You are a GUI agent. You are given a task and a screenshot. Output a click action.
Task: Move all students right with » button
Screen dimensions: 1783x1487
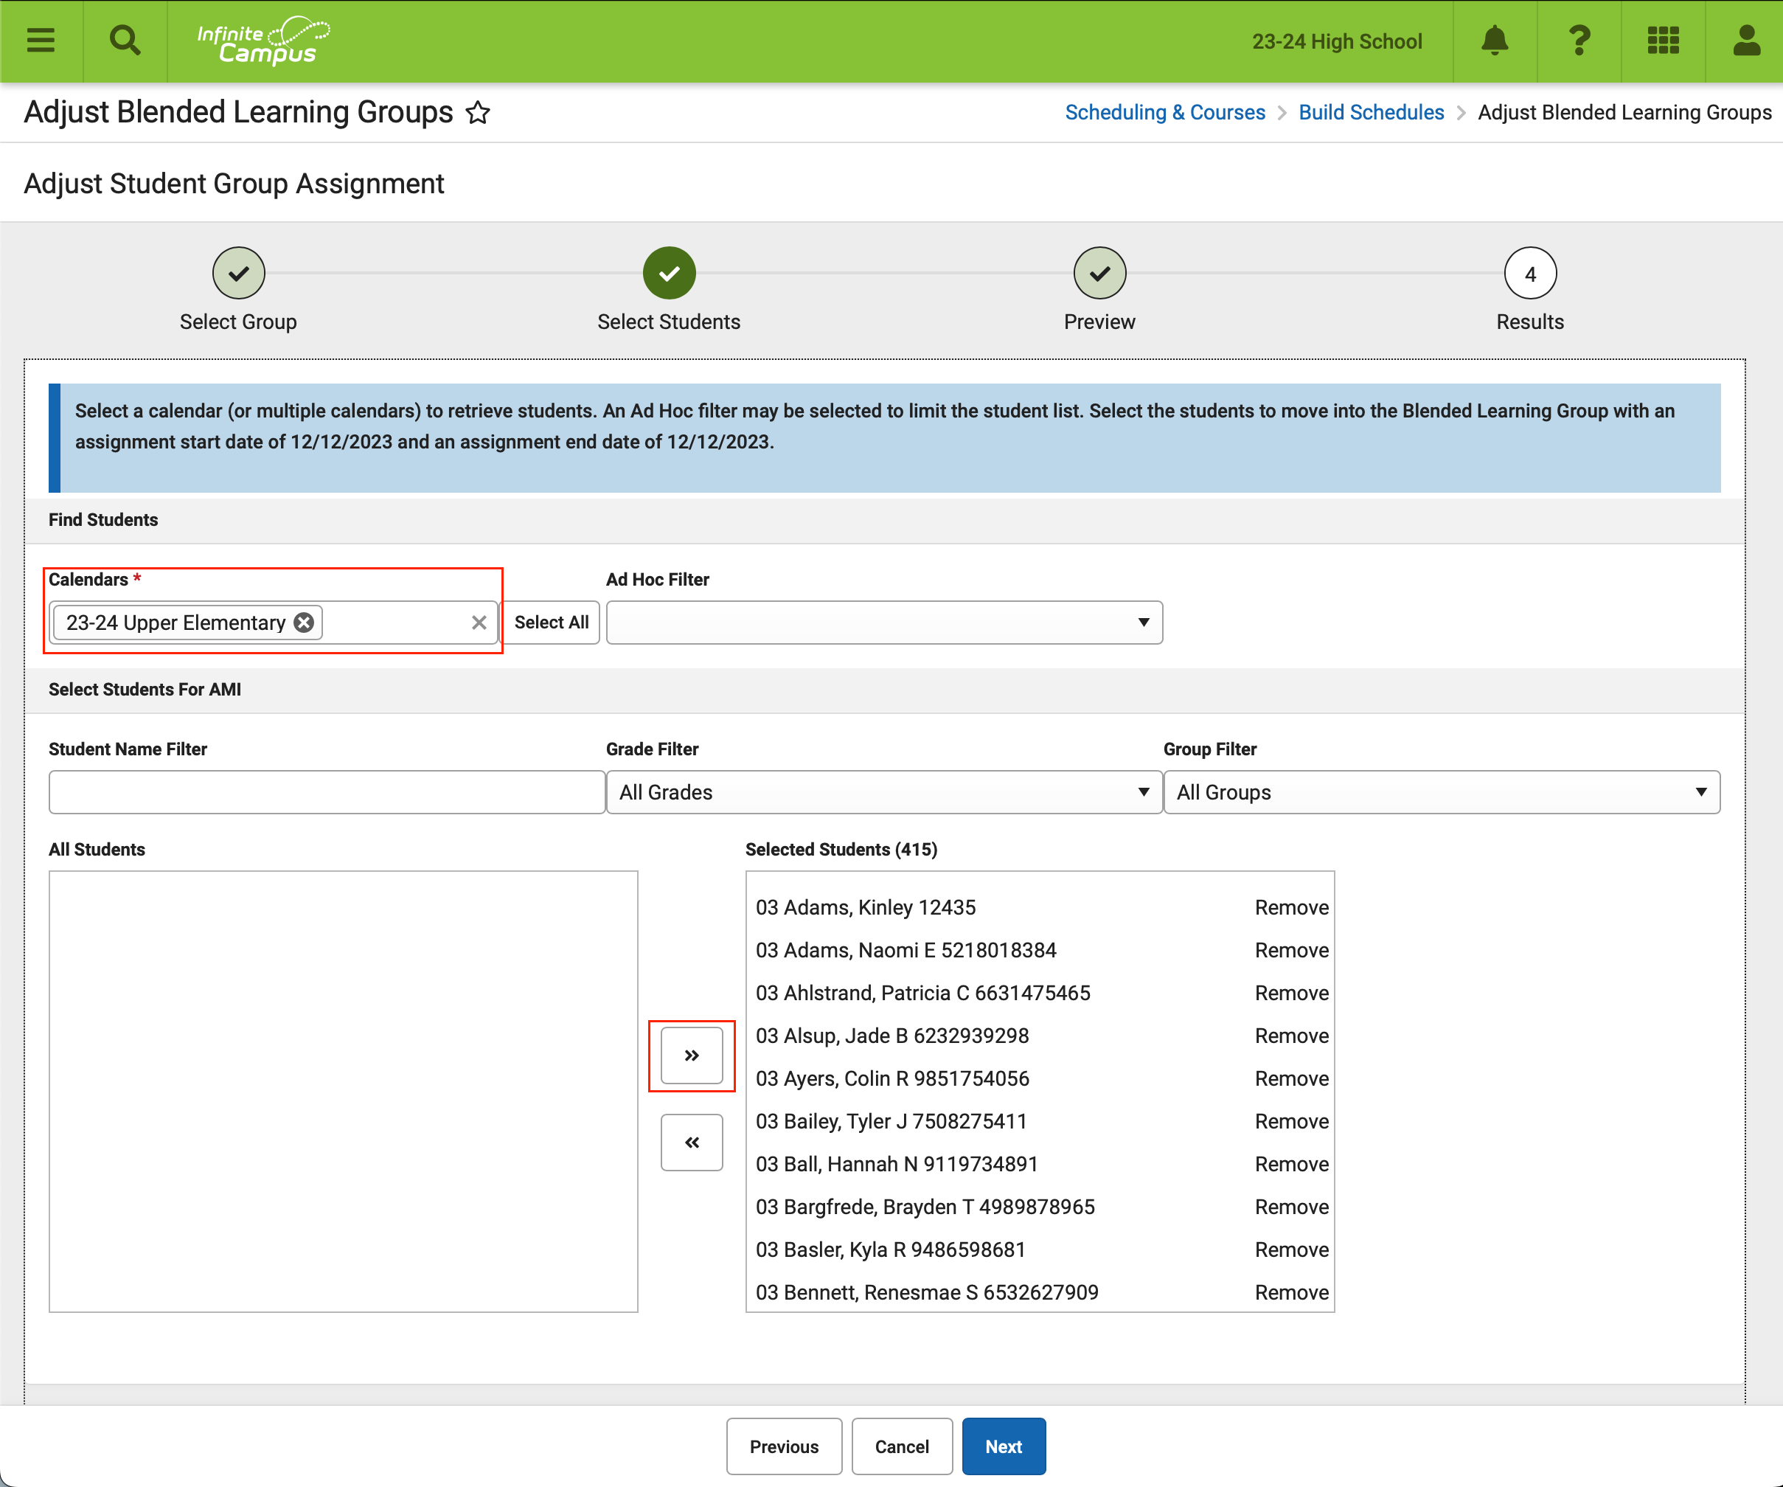coord(692,1056)
